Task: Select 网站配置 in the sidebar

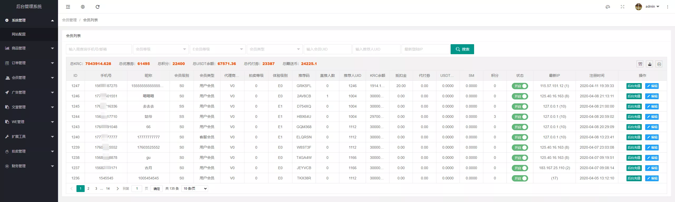Action: tap(19, 34)
